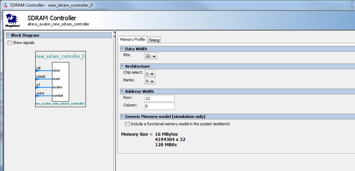355x171 pixels.
Task: Click the Row address width field
Action: [x=160, y=98]
